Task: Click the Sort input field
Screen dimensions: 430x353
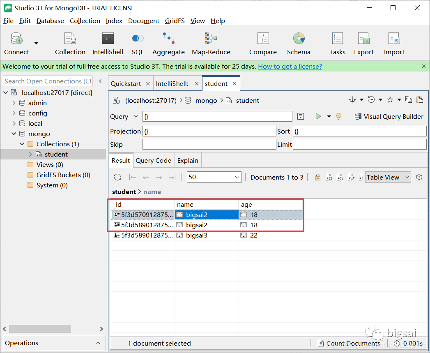Action: [359, 131]
